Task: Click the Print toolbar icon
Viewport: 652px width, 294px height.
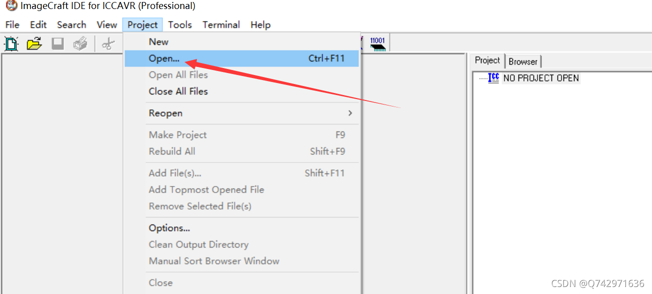Action: pos(80,43)
